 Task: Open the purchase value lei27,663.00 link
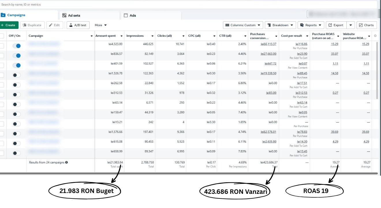point(268,54)
